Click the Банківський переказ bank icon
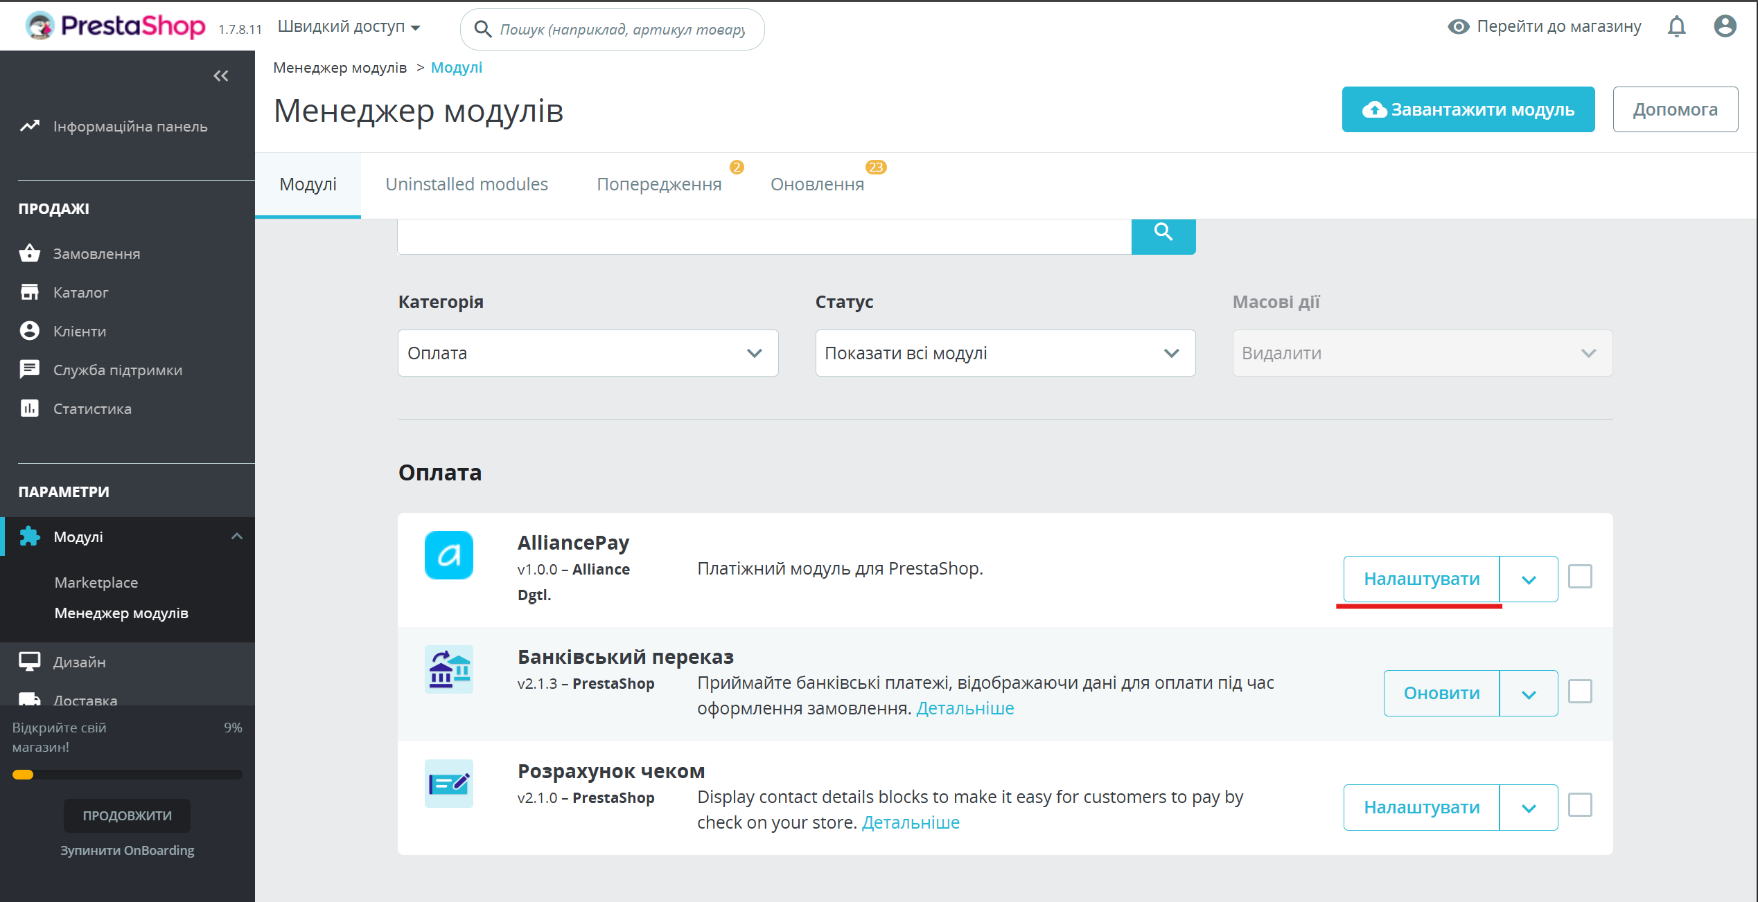Viewport: 1758px width, 902px height. tap(448, 669)
